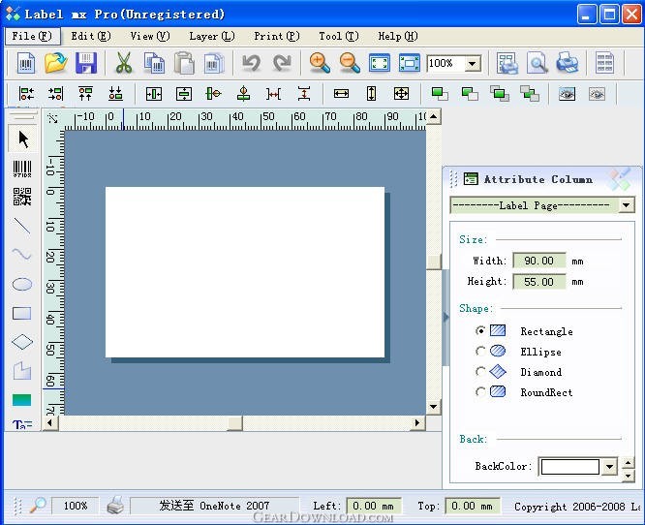Screen dimensions: 645x525
Task: Click the undo arrow icon
Action: pos(251,63)
